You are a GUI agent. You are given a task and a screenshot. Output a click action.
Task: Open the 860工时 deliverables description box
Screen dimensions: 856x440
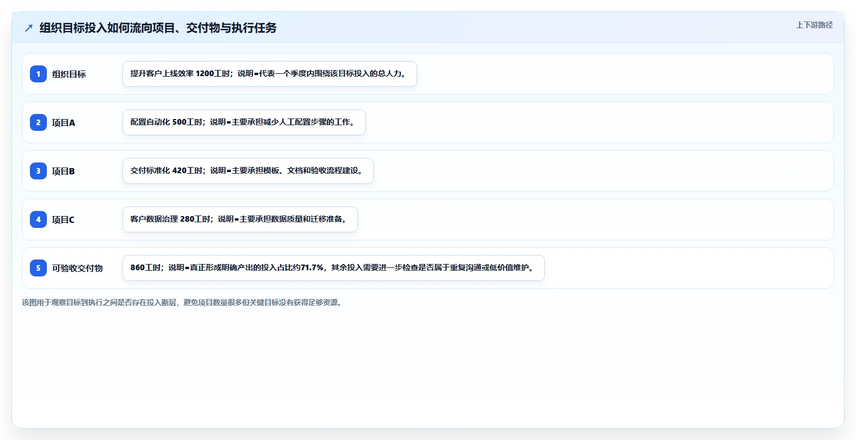[x=334, y=268]
